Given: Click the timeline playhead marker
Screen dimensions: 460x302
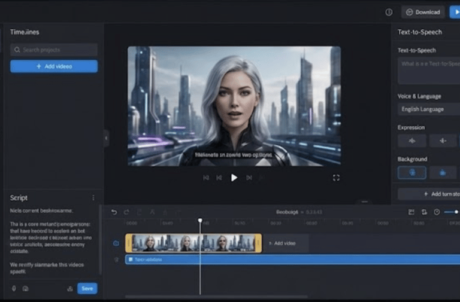Looking at the screenshot, I should tap(200, 220).
